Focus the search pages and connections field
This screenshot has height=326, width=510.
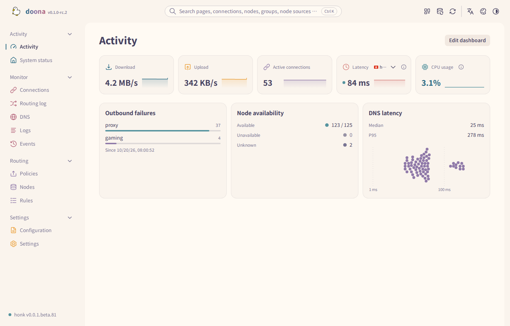click(x=253, y=11)
